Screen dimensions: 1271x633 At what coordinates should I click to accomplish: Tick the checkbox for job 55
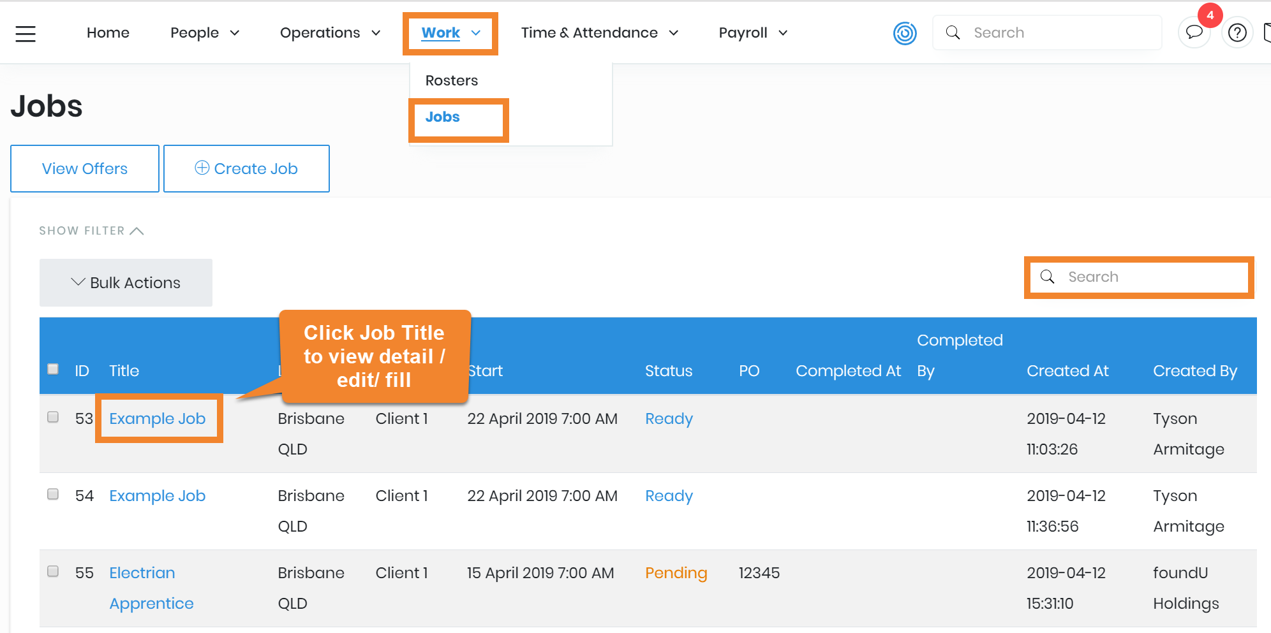pyautogui.click(x=53, y=571)
